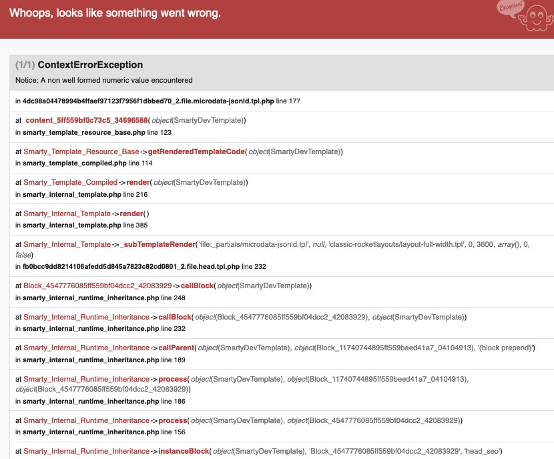The height and width of the screenshot is (459, 554).
Task: Select the microdata-jsonld.tpl.php file name at line 177
Action: tap(148, 101)
